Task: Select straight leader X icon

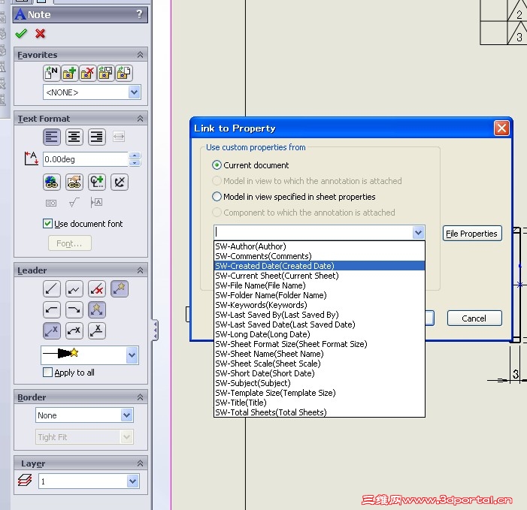Action: pos(51,330)
